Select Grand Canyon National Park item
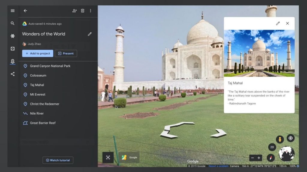Screen dimensions: 307x172 (x=58, y=66)
